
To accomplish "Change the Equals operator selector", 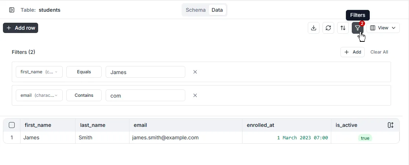I will [x=84, y=72].
